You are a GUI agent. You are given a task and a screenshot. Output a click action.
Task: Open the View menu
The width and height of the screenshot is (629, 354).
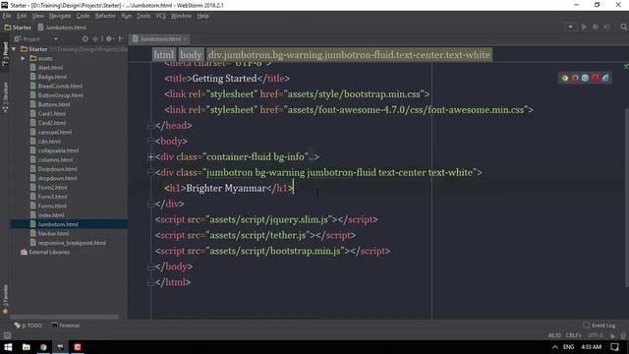click(37, 16)
